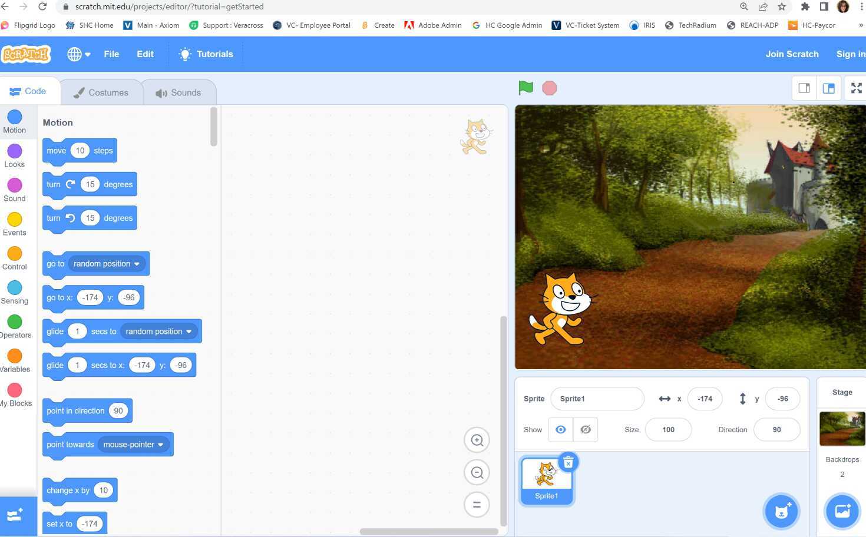This screenshot has height=537, width=866.
Task: Select the Variables block category
Action: click(15, 361)
